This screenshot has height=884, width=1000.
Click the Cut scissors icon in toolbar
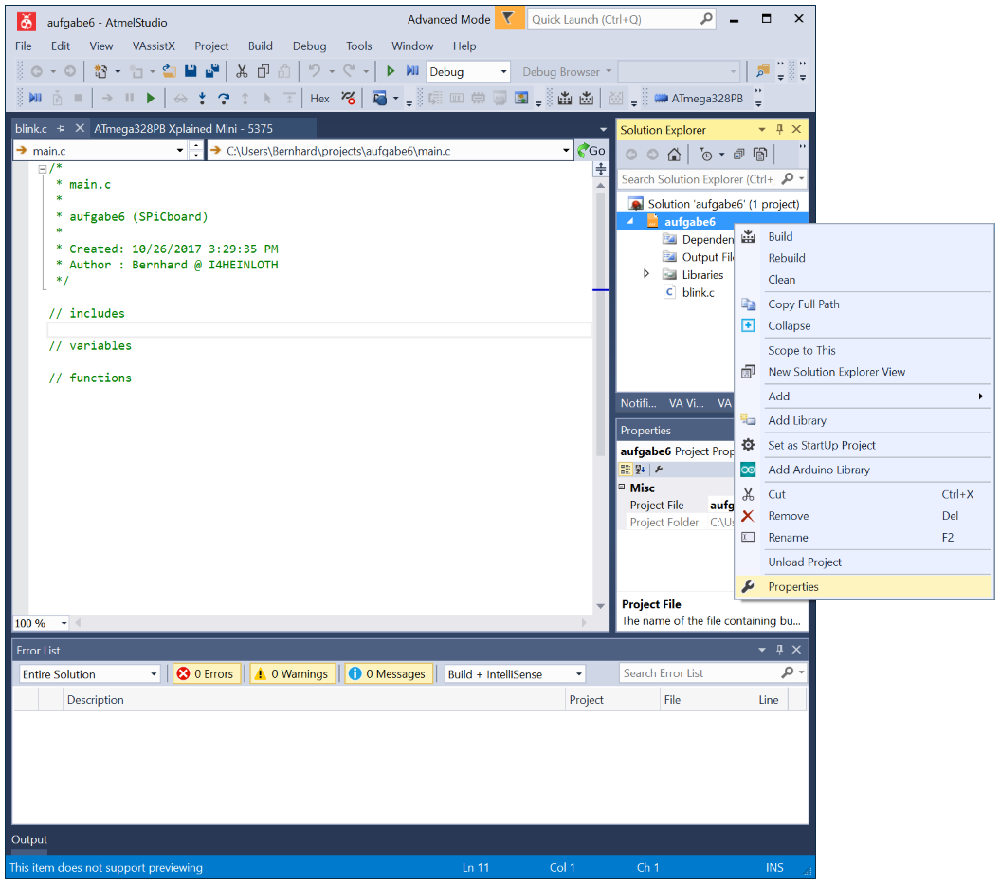(x=242, y=71)
